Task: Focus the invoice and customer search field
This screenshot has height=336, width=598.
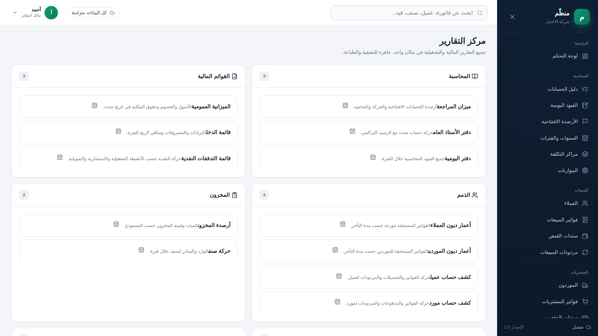Action: (x=409, y=13)
